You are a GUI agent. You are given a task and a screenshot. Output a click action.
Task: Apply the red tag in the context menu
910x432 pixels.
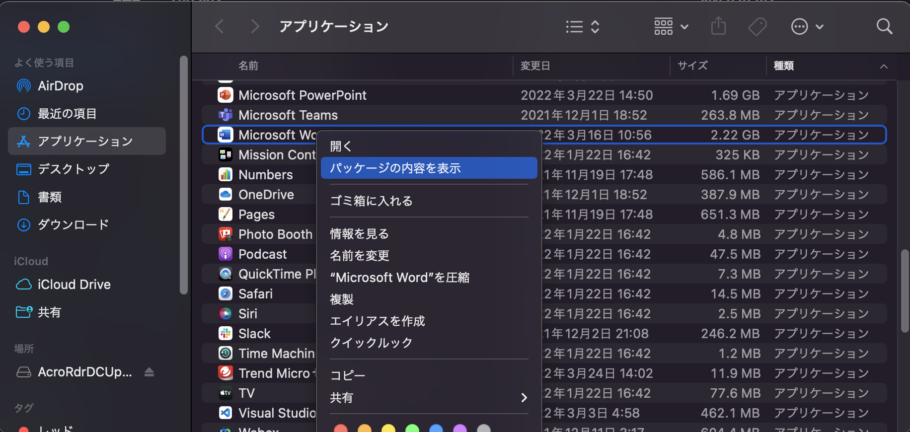click(341, 429)
